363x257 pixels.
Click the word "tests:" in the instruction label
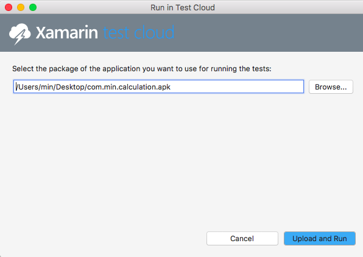pos(262,69)
